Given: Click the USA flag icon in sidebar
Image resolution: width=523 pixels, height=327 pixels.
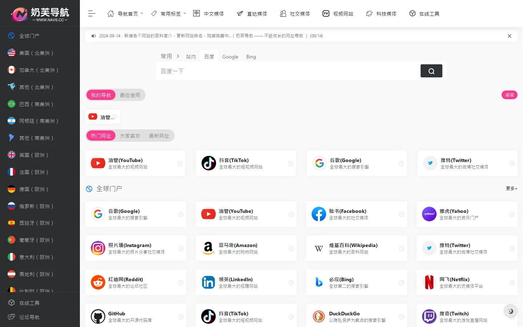Looking at the screenshot, I should [12, 53].
